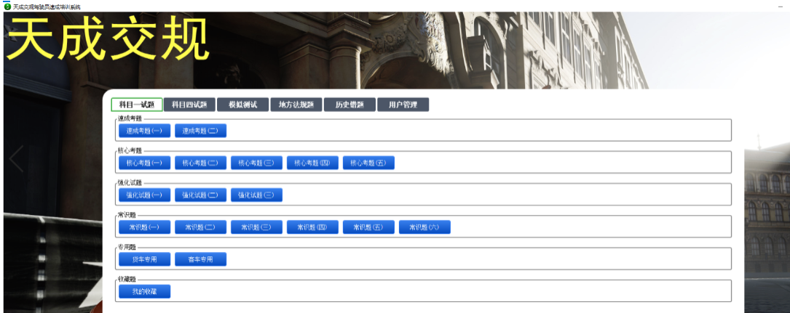
Task: Open the 历史错题 tab
Action: tap(349, 105)
